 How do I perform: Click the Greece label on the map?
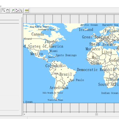[109, 45]
